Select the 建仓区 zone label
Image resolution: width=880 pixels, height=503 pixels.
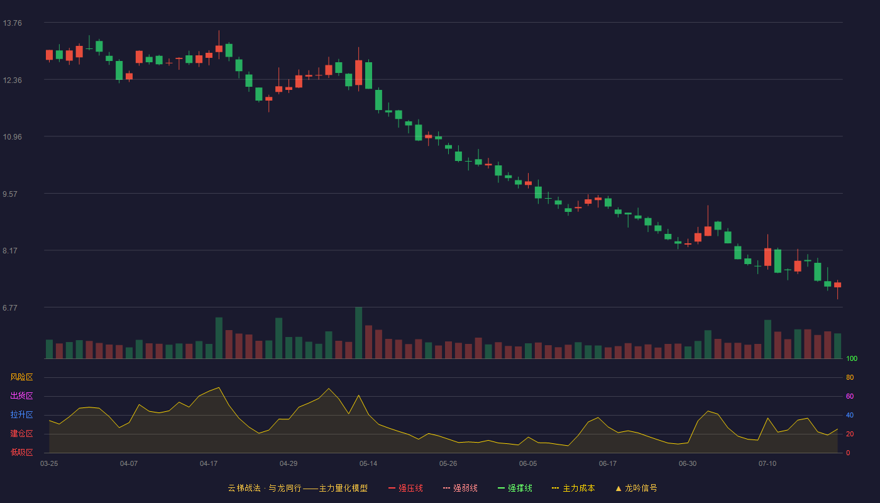(21, 434)
